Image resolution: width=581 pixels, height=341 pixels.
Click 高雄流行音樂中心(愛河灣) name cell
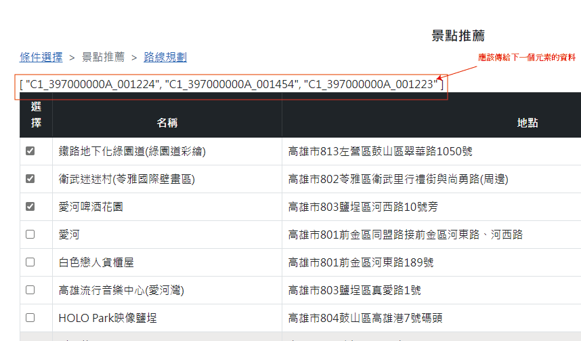pos(167,290)
